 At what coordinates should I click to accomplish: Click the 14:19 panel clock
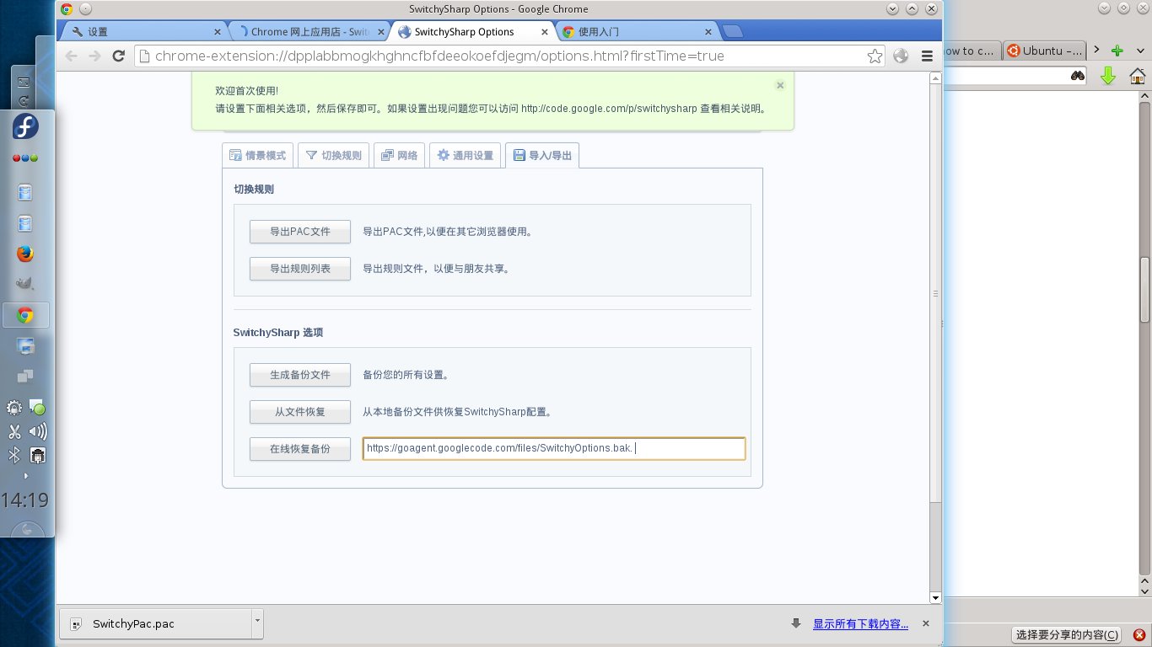coord(25,500)
